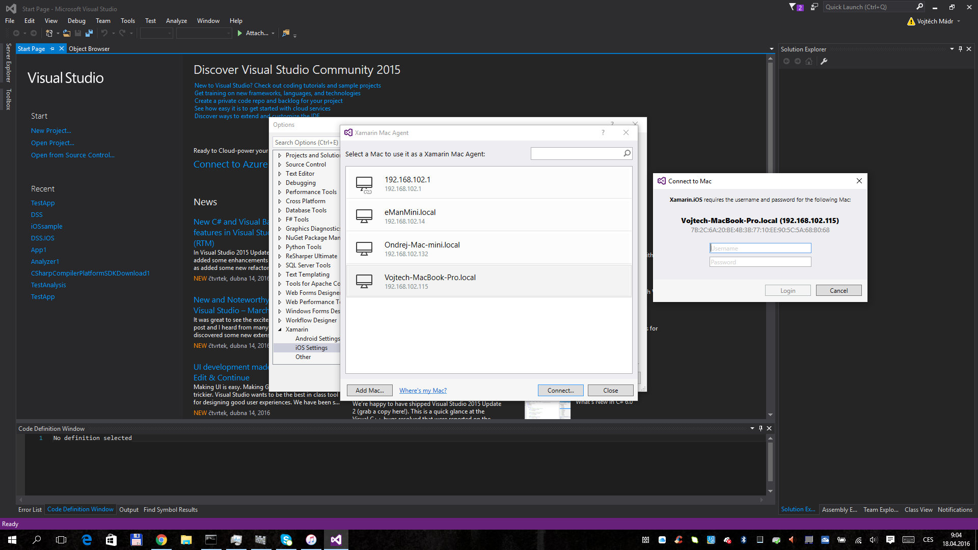Click the Solution Explorer home icon

coord(809,62)
